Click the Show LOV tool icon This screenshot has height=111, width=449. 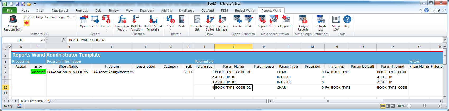point(336,19)
